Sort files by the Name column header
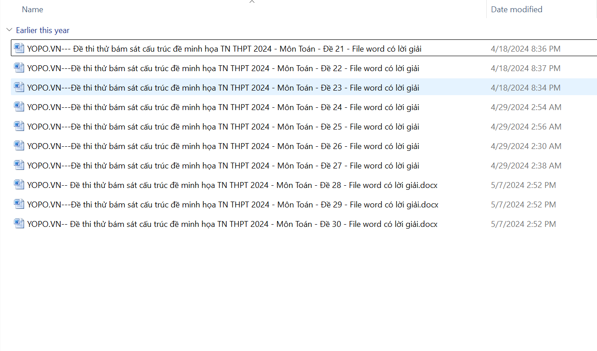 [33, 10]
